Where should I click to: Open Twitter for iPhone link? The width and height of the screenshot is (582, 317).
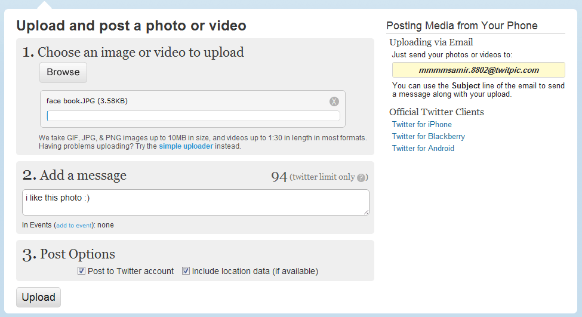(x=421, y=125)
